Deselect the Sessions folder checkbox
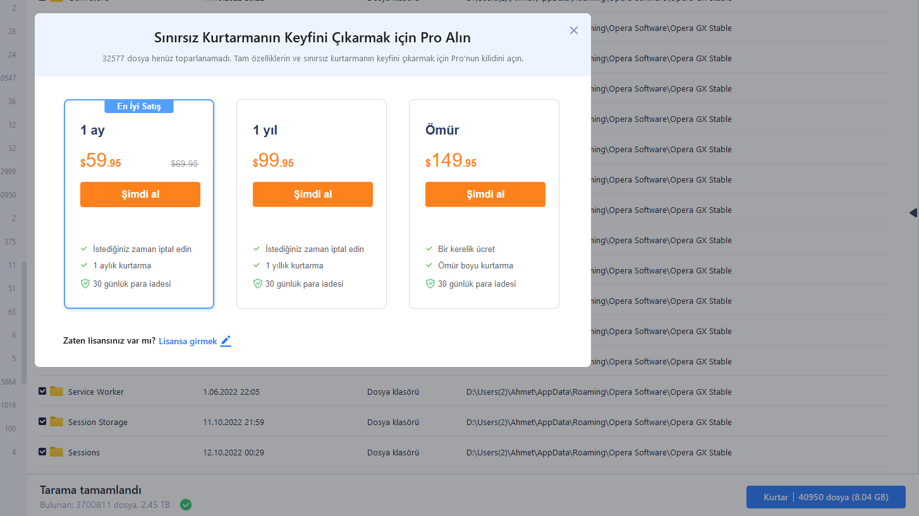The image size is (919, 516). pyautogui.click(x=42, y=452)
